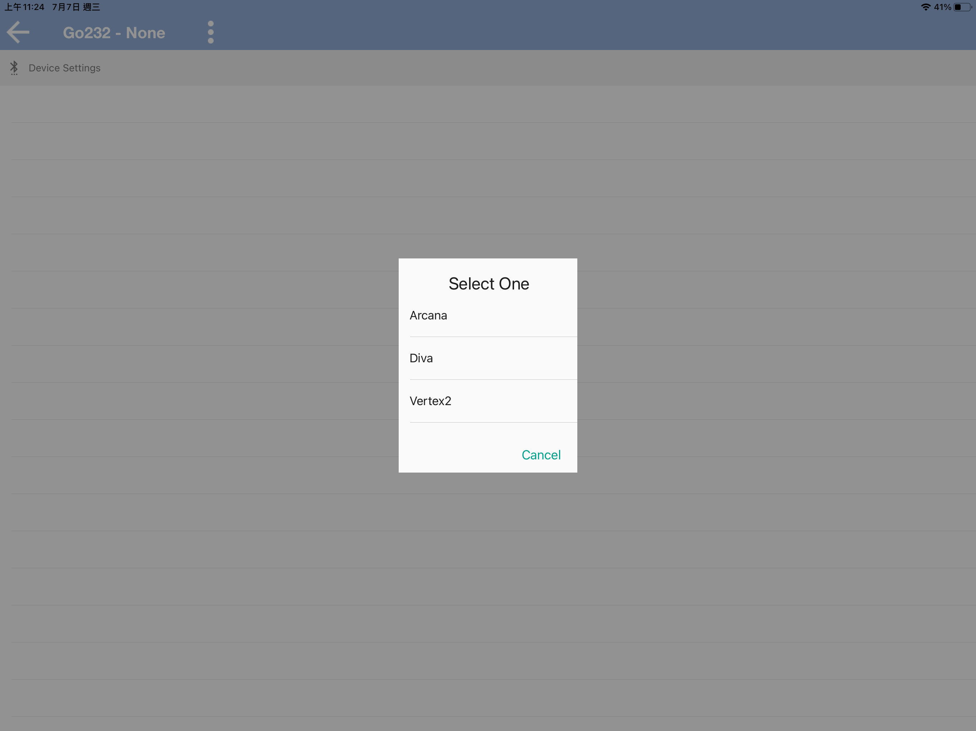Tap the Wi-Fi status icon
Screen dimensions: 976x731
925,7
